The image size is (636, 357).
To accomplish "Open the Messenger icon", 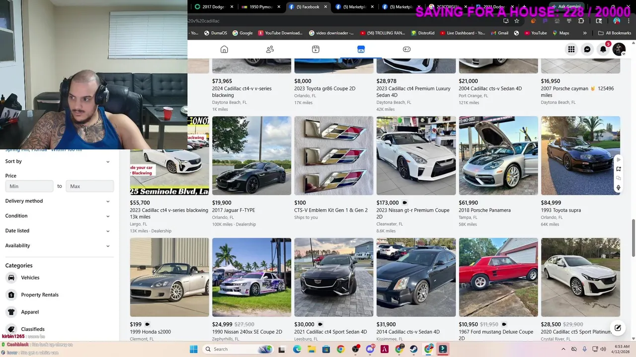I will pos(587,49).
